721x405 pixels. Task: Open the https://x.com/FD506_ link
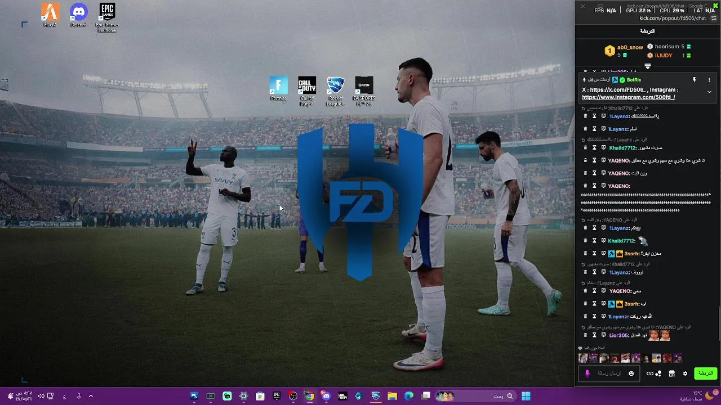click(x=617, y=90)
